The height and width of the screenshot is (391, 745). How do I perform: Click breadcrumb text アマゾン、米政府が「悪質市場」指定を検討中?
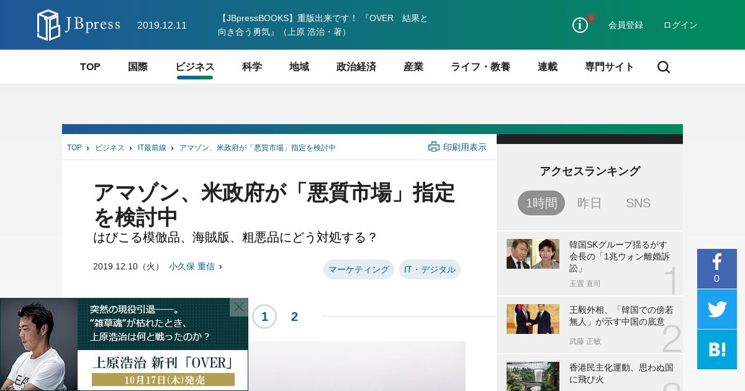pos(258,148)
